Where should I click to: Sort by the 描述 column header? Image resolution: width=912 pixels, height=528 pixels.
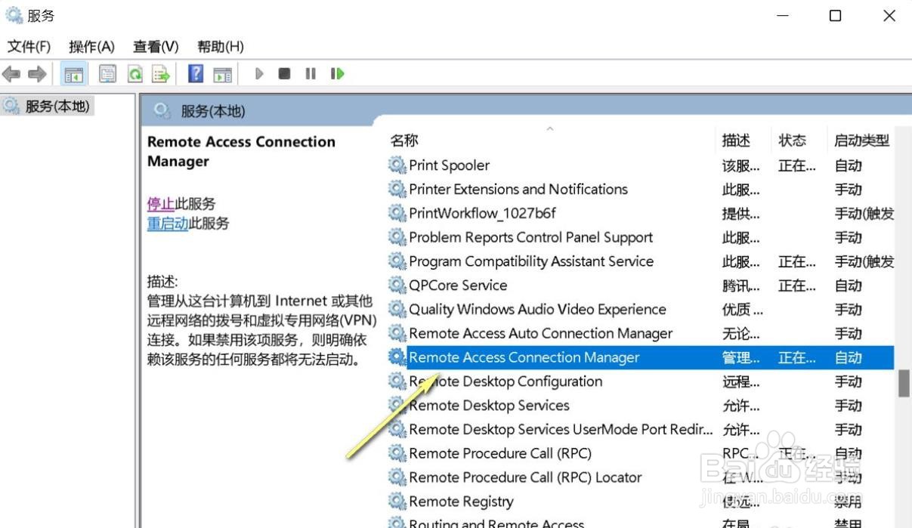point(736,140)
